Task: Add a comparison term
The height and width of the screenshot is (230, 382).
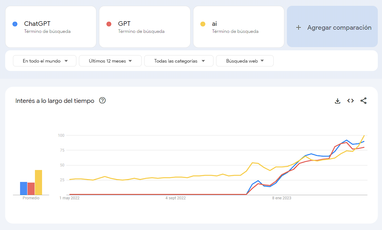Action: click(332, 26)
